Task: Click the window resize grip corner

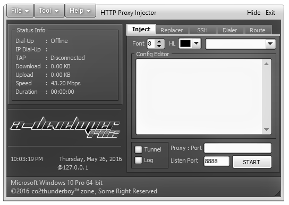Action: [x=277, y=193]
